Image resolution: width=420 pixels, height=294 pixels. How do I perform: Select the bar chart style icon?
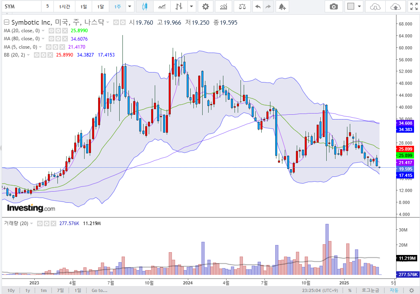[x=179, y=6]
